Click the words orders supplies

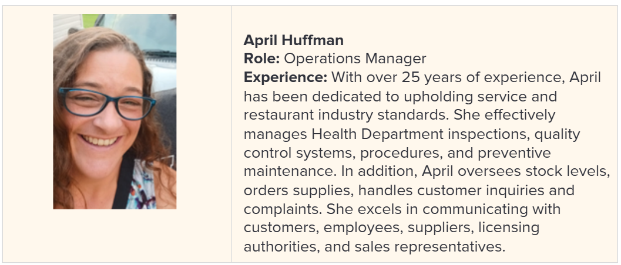point(298,191)
